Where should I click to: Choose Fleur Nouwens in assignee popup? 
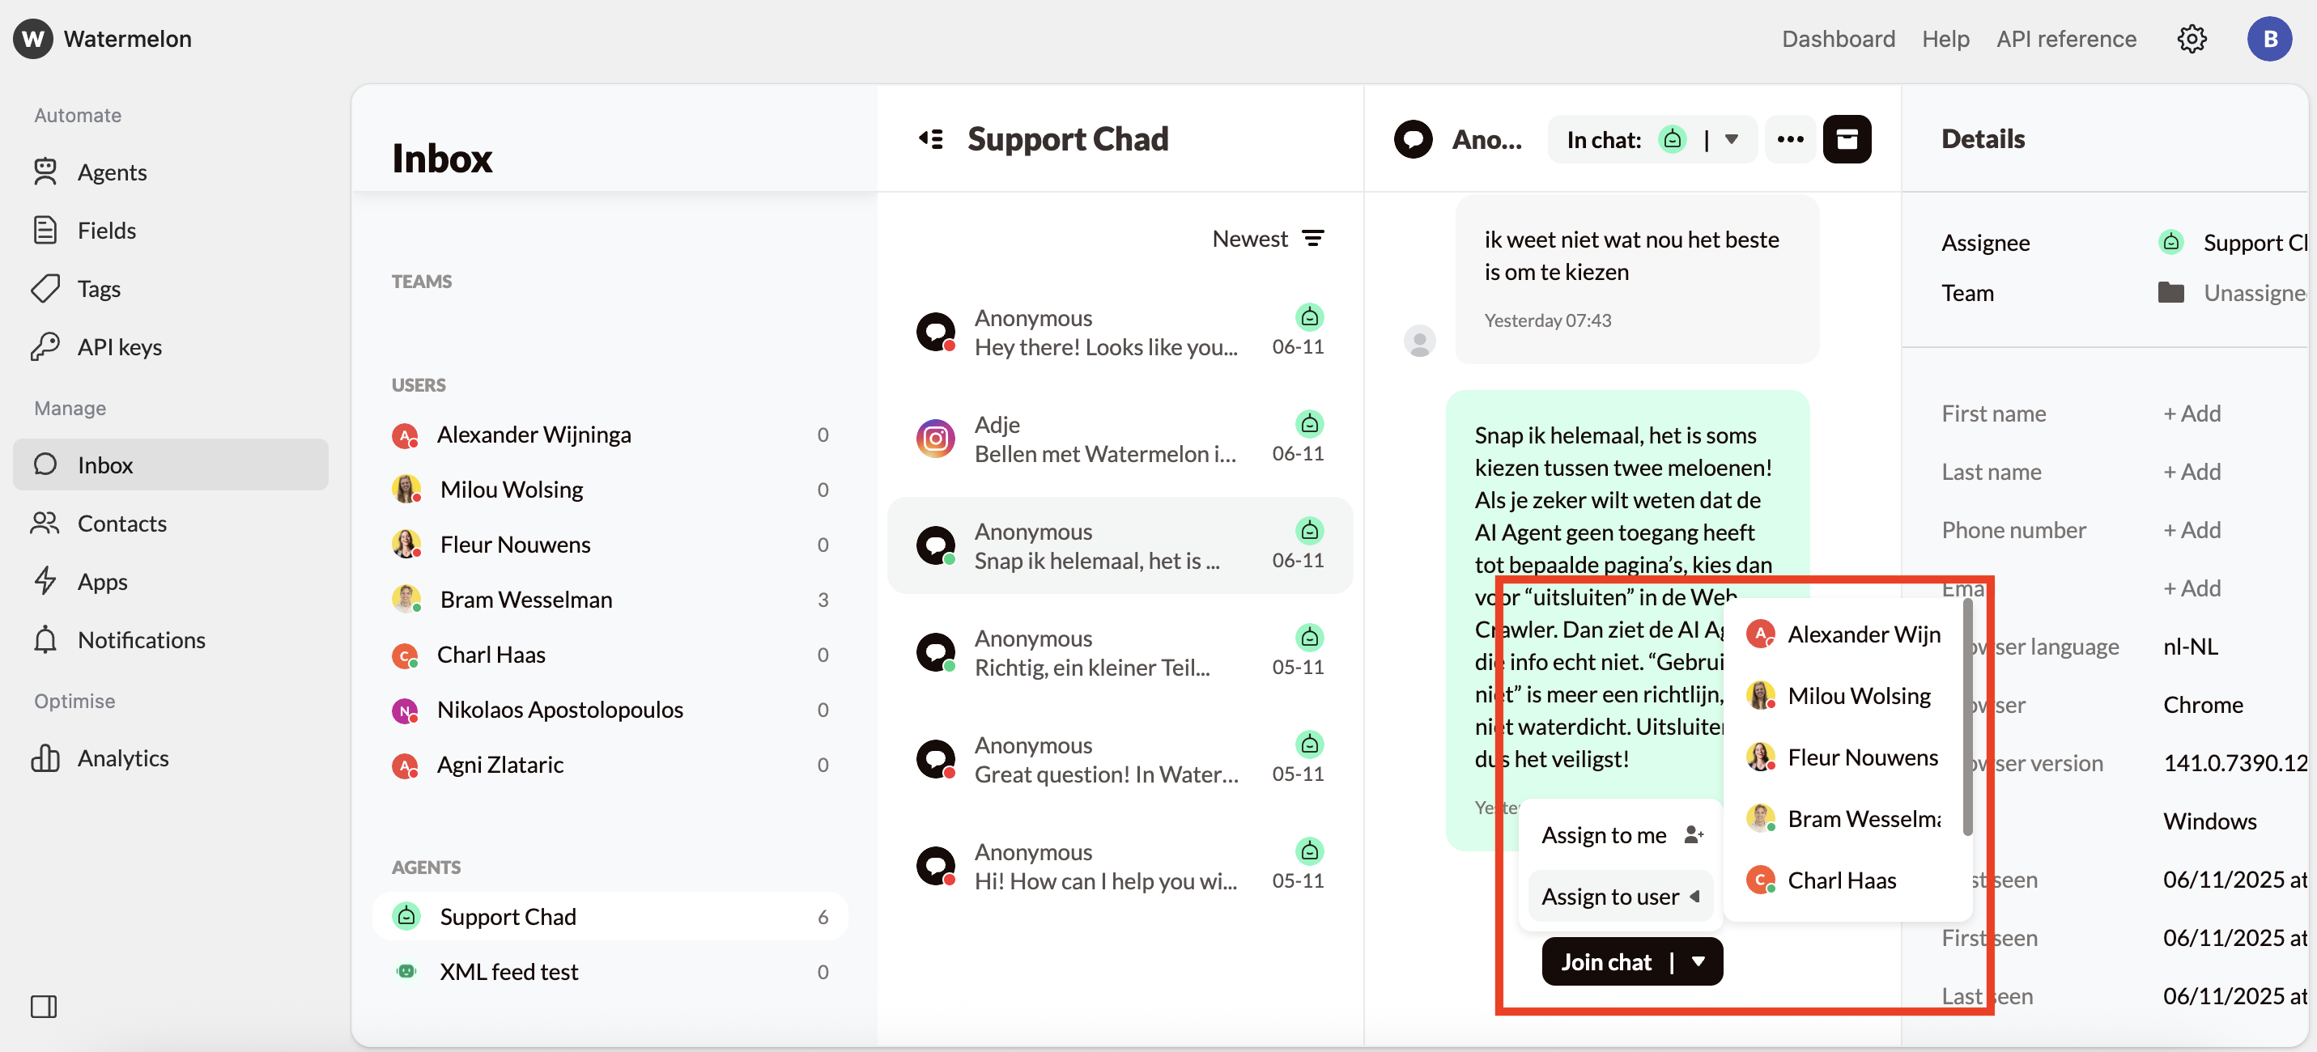(x=1861, y=757)
